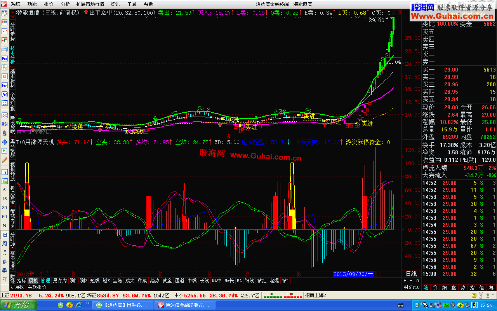Click the line chart icon in left toolbar

[x=5, y=31]
